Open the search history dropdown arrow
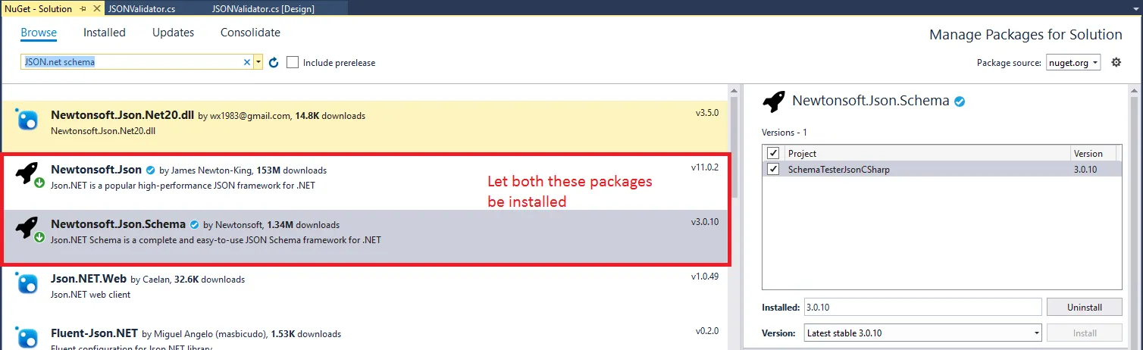 (x=258, y=62)
